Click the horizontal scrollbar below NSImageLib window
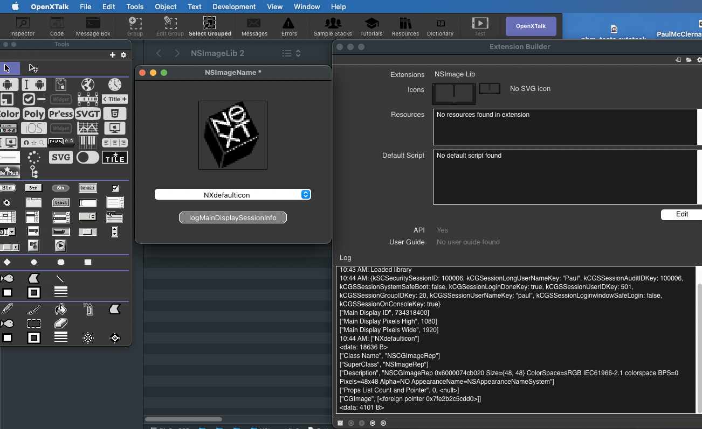 pyautogui.click(x=183, y=419)
